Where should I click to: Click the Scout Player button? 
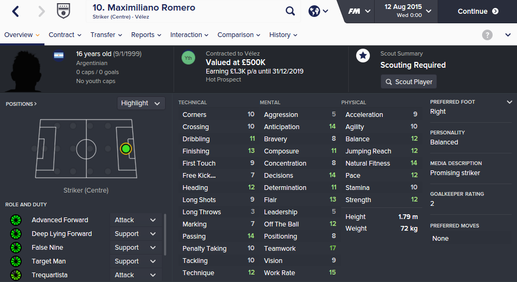[x=409, y=82]
